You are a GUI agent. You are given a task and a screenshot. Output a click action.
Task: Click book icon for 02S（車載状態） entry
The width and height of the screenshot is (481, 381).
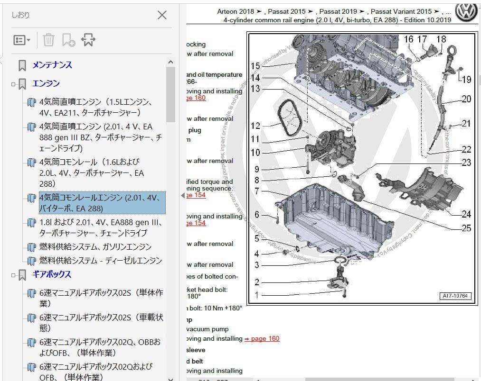pyautogui.click(x=32, y=317)
